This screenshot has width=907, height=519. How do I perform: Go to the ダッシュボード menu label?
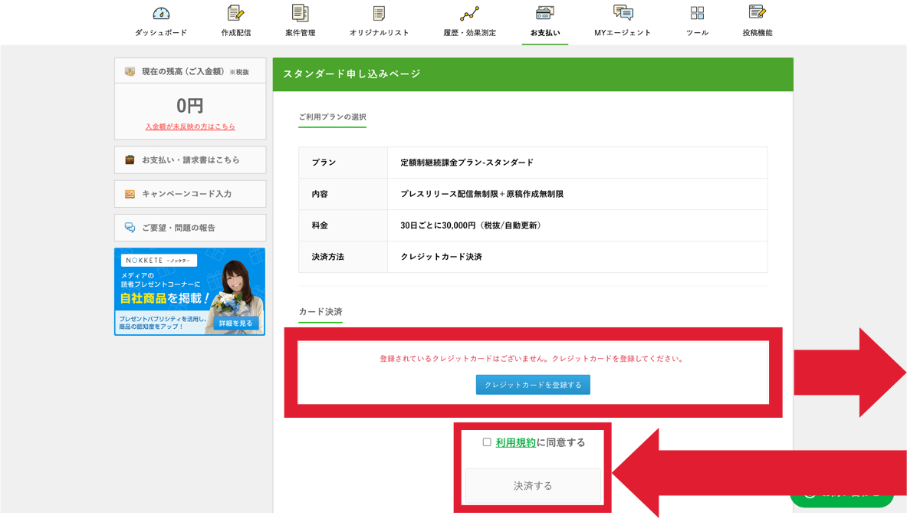point(161,33)
